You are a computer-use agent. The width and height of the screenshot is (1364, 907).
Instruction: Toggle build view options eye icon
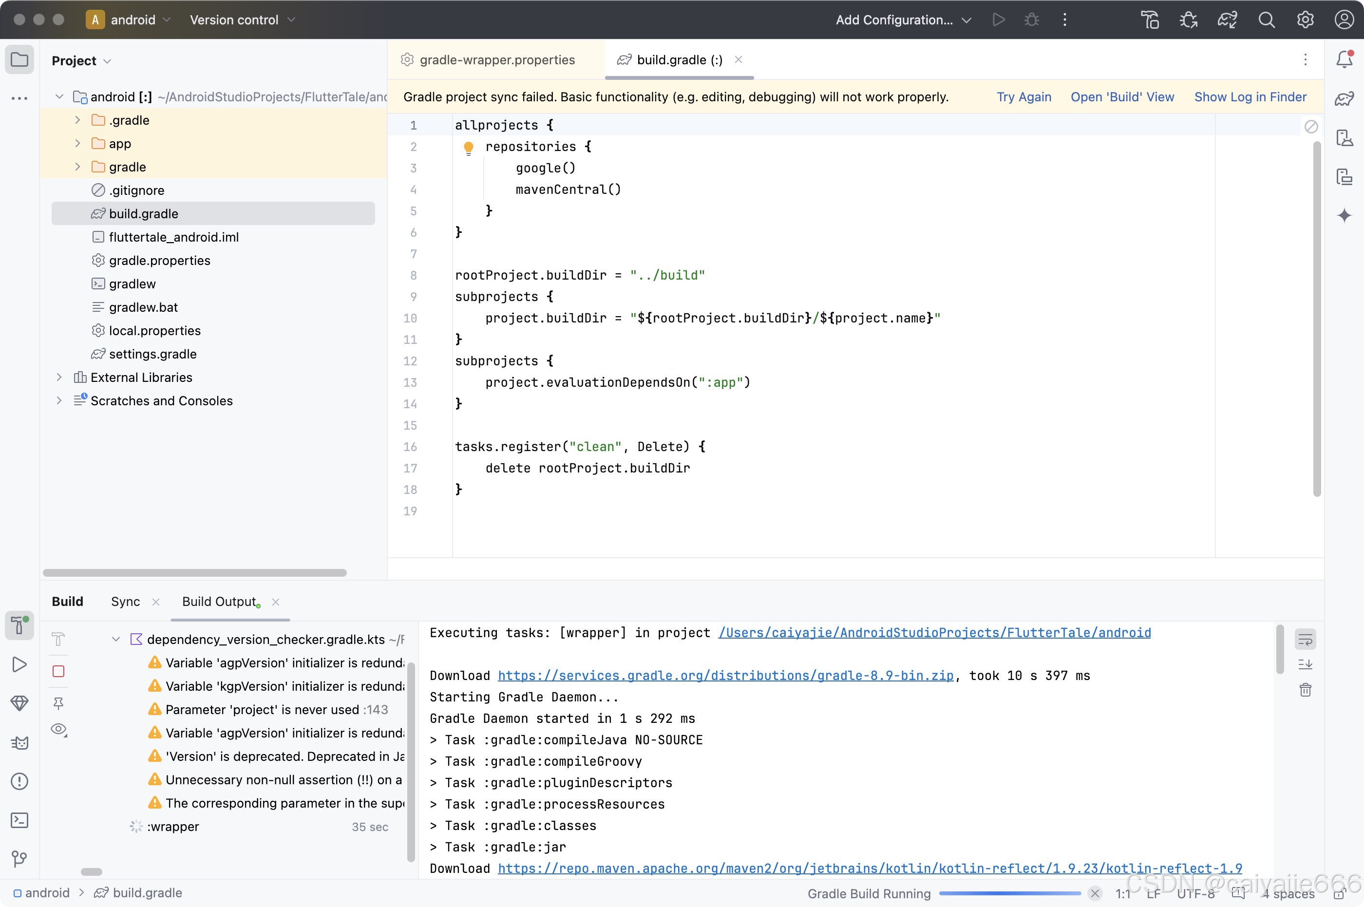58,729
